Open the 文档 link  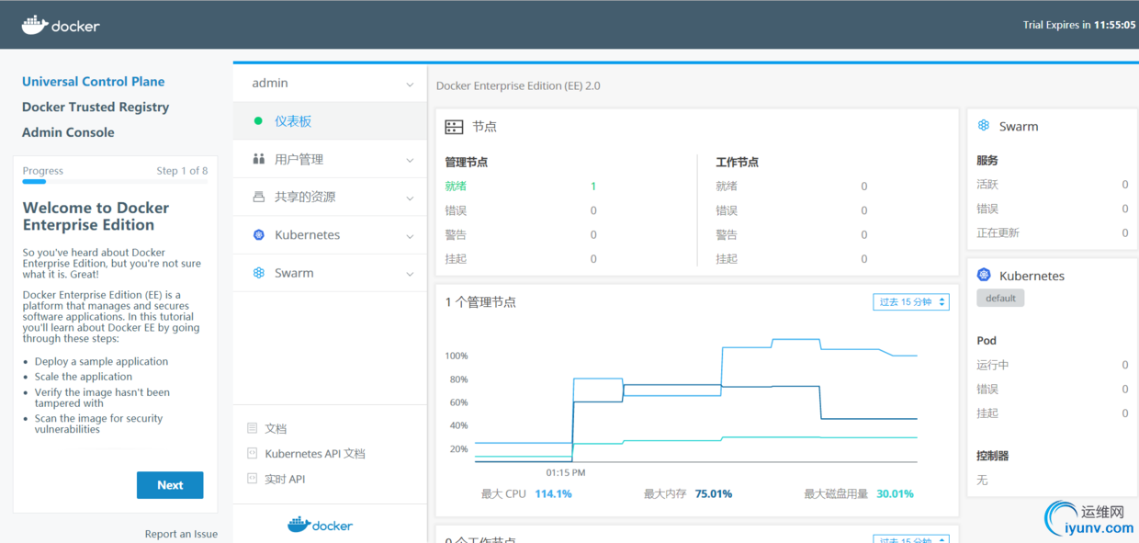[x=276, y=428]
